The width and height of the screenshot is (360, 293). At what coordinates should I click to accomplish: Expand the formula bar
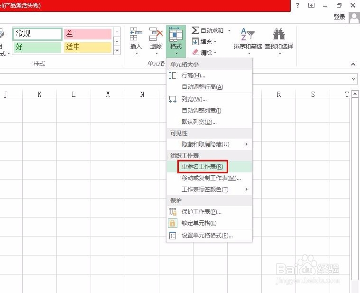tap(353, 79)
